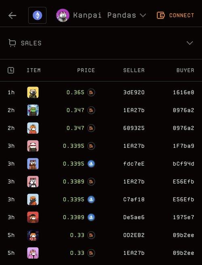202x265 pixels.
Task: Open the yellow panda thumbnail from 1h ago
Action: tap(33, 93)
